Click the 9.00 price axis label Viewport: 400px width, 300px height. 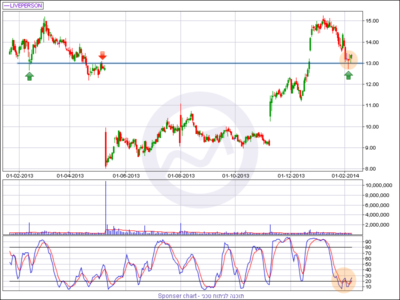(371, 148)
